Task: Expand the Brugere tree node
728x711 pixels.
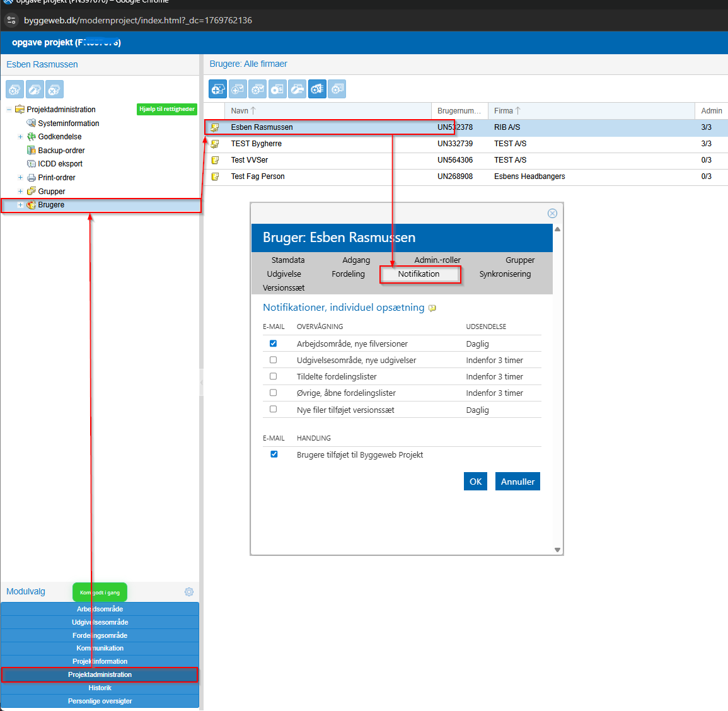Action: coord(20,205)
